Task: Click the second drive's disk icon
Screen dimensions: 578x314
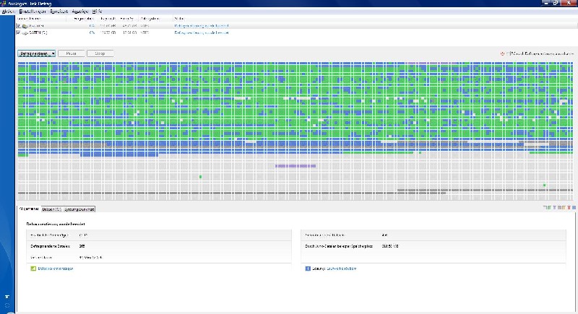Action: (x=25, y=32)
